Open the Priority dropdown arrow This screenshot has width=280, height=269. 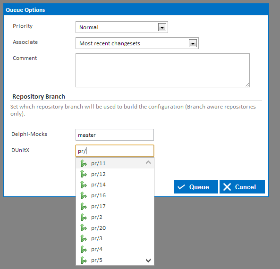click(x=162, y=27)
